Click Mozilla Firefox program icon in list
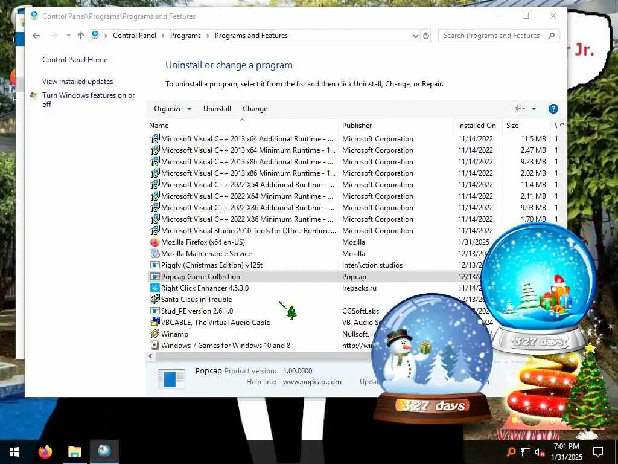Screen dimensions: 618x464 [x=155, y=242]
